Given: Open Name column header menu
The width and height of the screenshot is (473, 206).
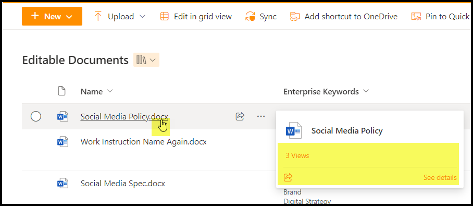Looking at the screenshot, I should click(x=96, y=91).
